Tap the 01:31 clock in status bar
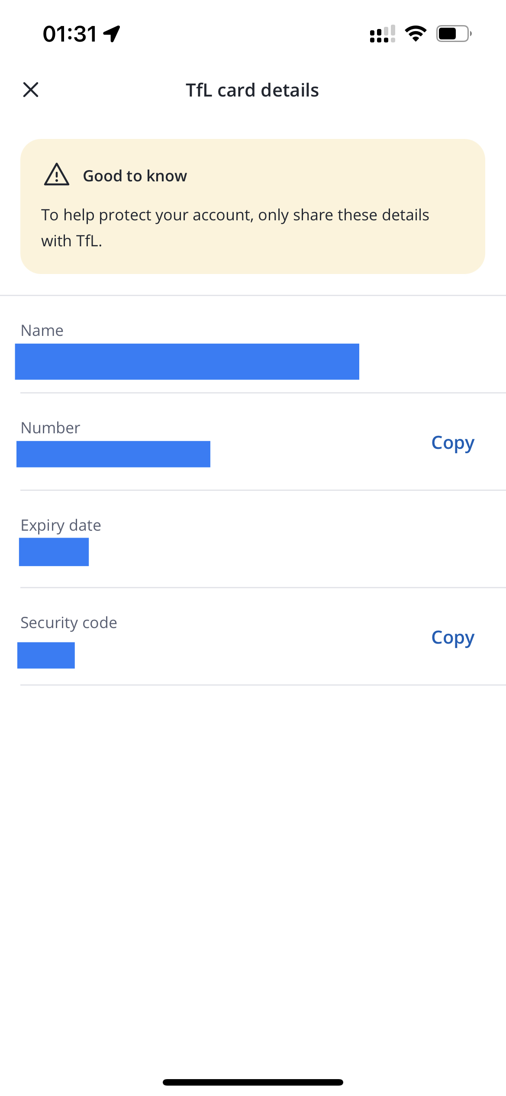Viewport: 506px width, 1096px height. pos(70,34)
